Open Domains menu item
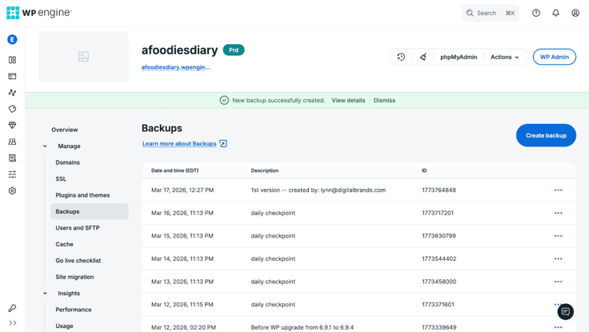 pyautogui.click(x=67, y=162)
